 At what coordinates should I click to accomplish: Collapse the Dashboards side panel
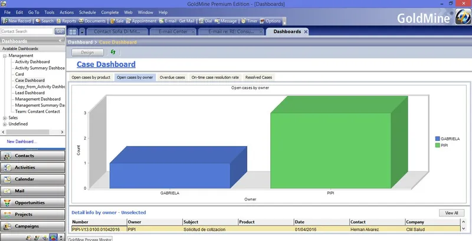pyautogui.click(x=60, y=41)
